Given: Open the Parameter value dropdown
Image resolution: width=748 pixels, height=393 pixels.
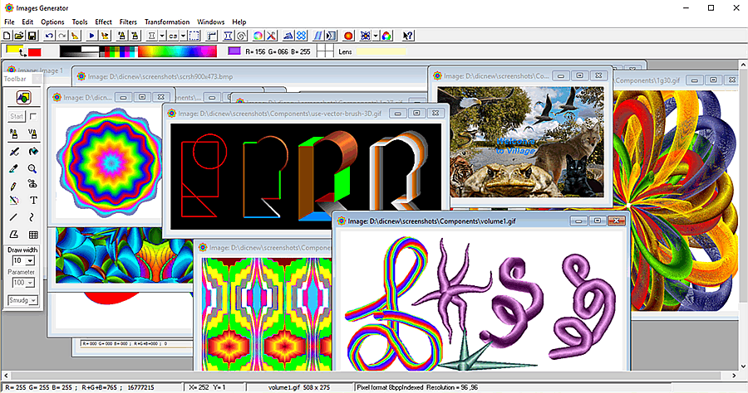Looking at the screenshot, I should [x=30, y=283].
